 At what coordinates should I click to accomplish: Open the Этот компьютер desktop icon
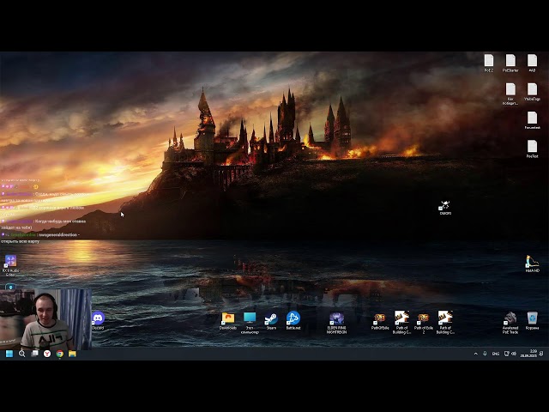[250, 323]
